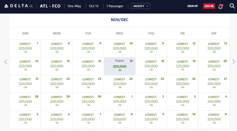
Task: Click the 1 Passenger selector
Action: (115, 6)
